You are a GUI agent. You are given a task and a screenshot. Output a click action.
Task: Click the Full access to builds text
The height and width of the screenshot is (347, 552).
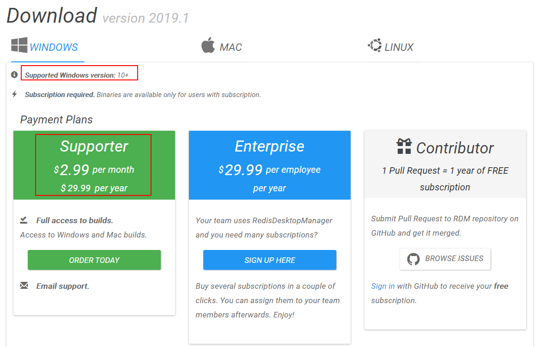(x=75, y=220)
